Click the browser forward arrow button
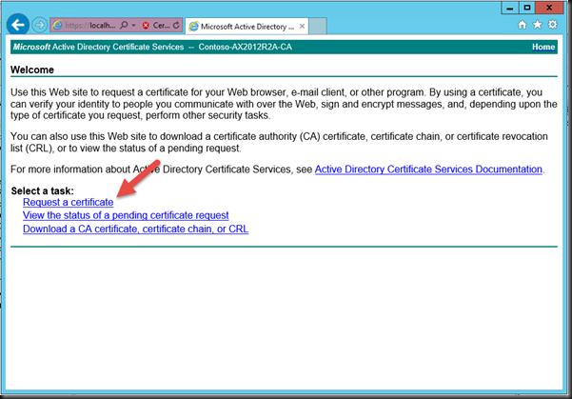Viewport: 572px width, 399px height. (39, 25)
